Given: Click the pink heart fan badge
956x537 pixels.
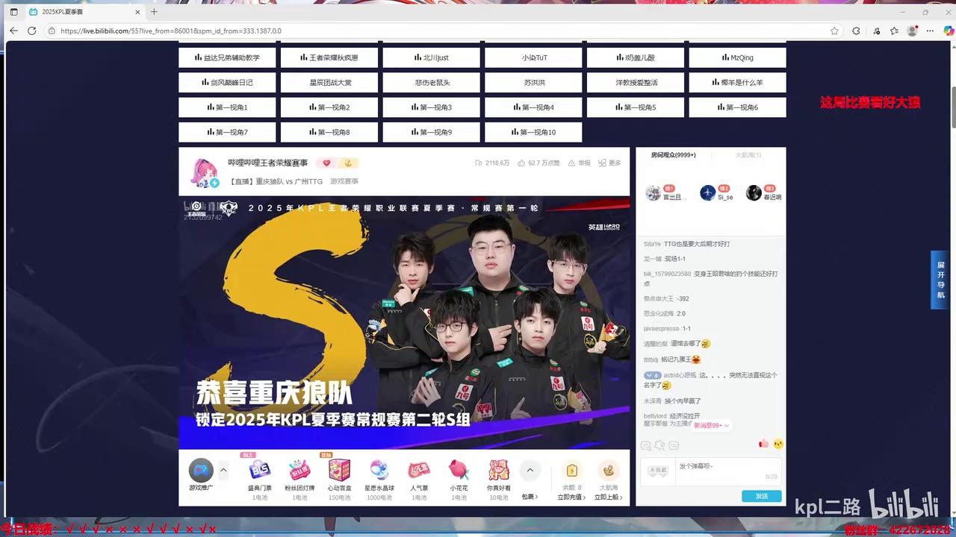Looking at the screenshot, I should point(326,163).
